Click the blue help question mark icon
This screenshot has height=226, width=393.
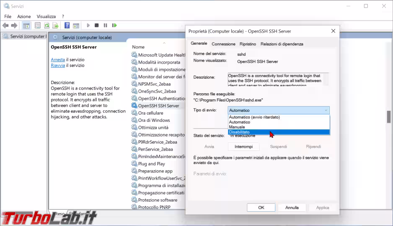click(x=67, y=26)
